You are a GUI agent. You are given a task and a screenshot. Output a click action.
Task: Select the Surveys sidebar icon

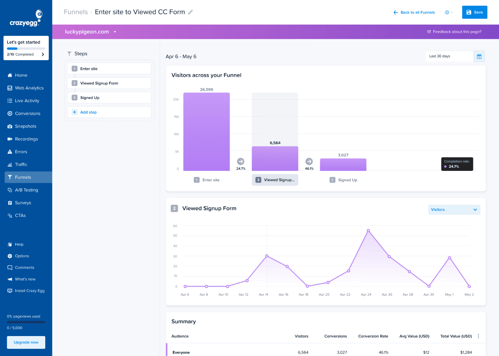point(23,203)
